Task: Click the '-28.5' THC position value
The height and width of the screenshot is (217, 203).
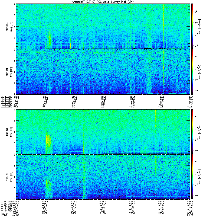Action: (74, 202)
